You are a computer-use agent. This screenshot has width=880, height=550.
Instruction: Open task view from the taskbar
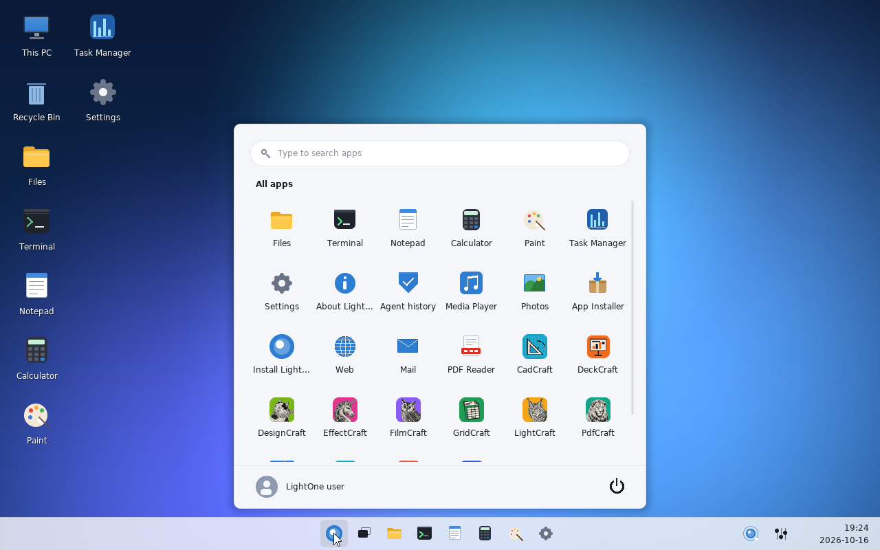[364, 533]
